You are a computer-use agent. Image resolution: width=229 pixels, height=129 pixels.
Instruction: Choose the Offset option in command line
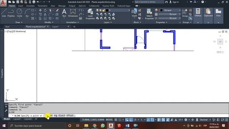70,115
